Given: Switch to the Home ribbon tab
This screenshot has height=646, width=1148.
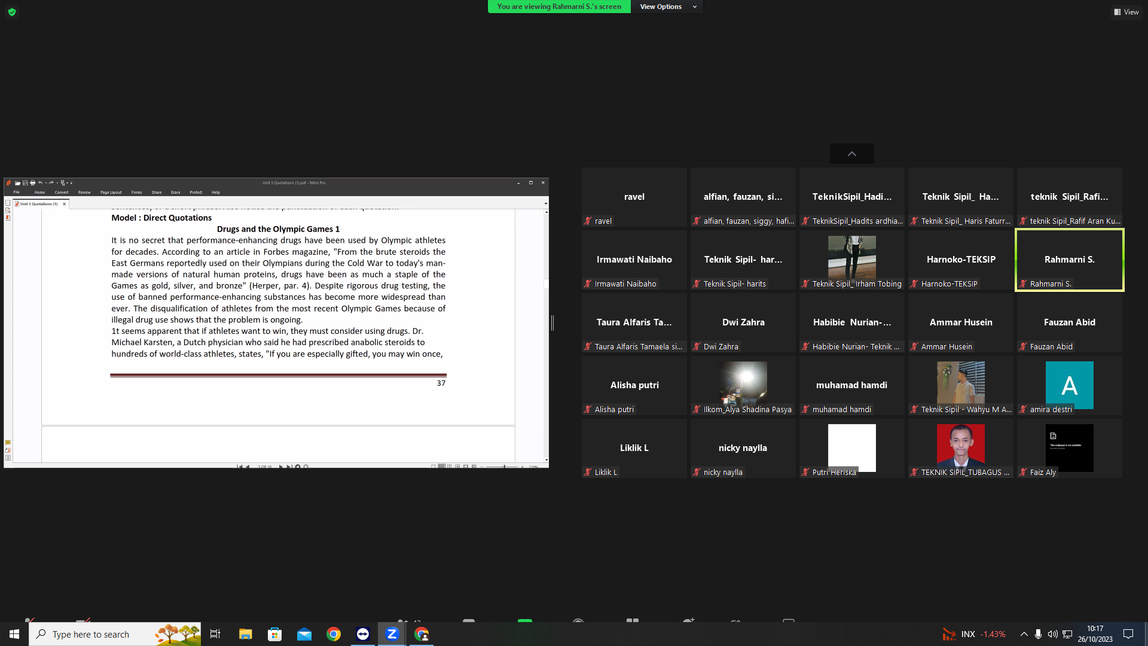Looking at the screenshot, I should (x=39, y=193).
